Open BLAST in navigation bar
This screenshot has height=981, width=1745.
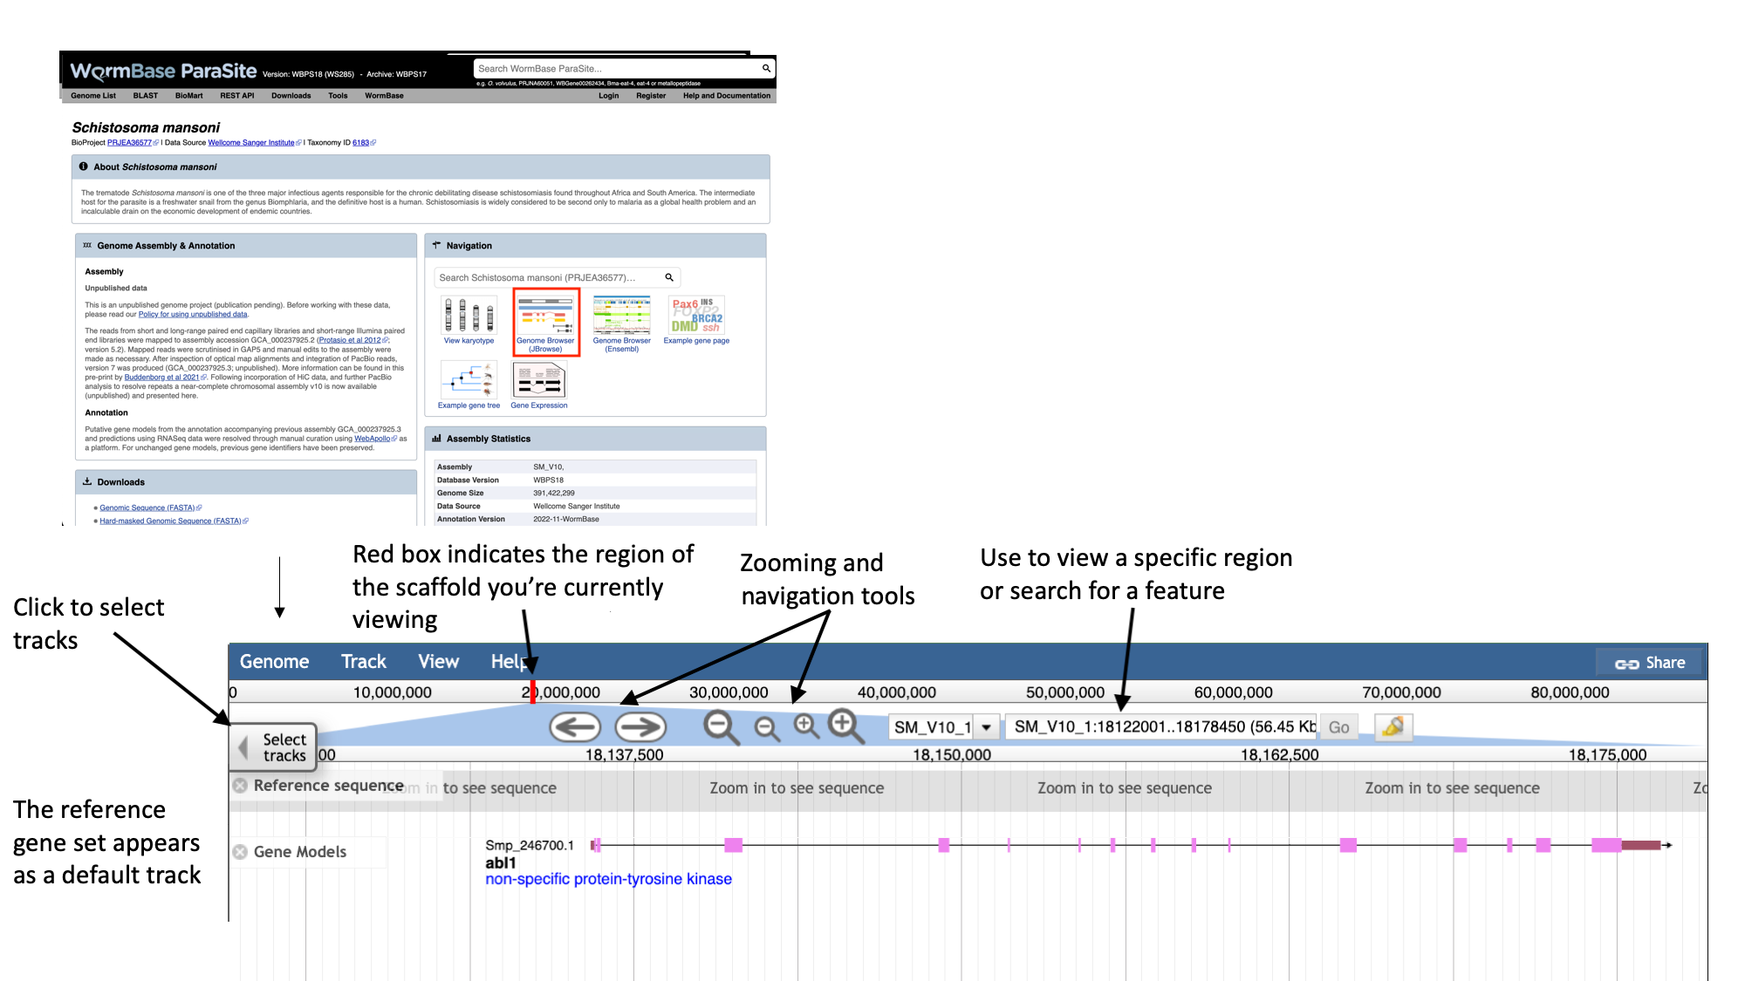[x=146, y=96]
